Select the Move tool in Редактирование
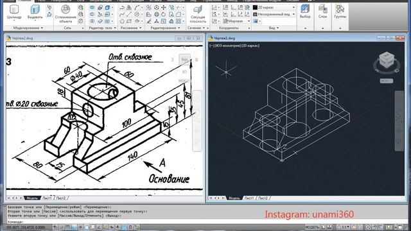Image resolution: width=411 pixels, height=231 pixels. coord(164,7)
